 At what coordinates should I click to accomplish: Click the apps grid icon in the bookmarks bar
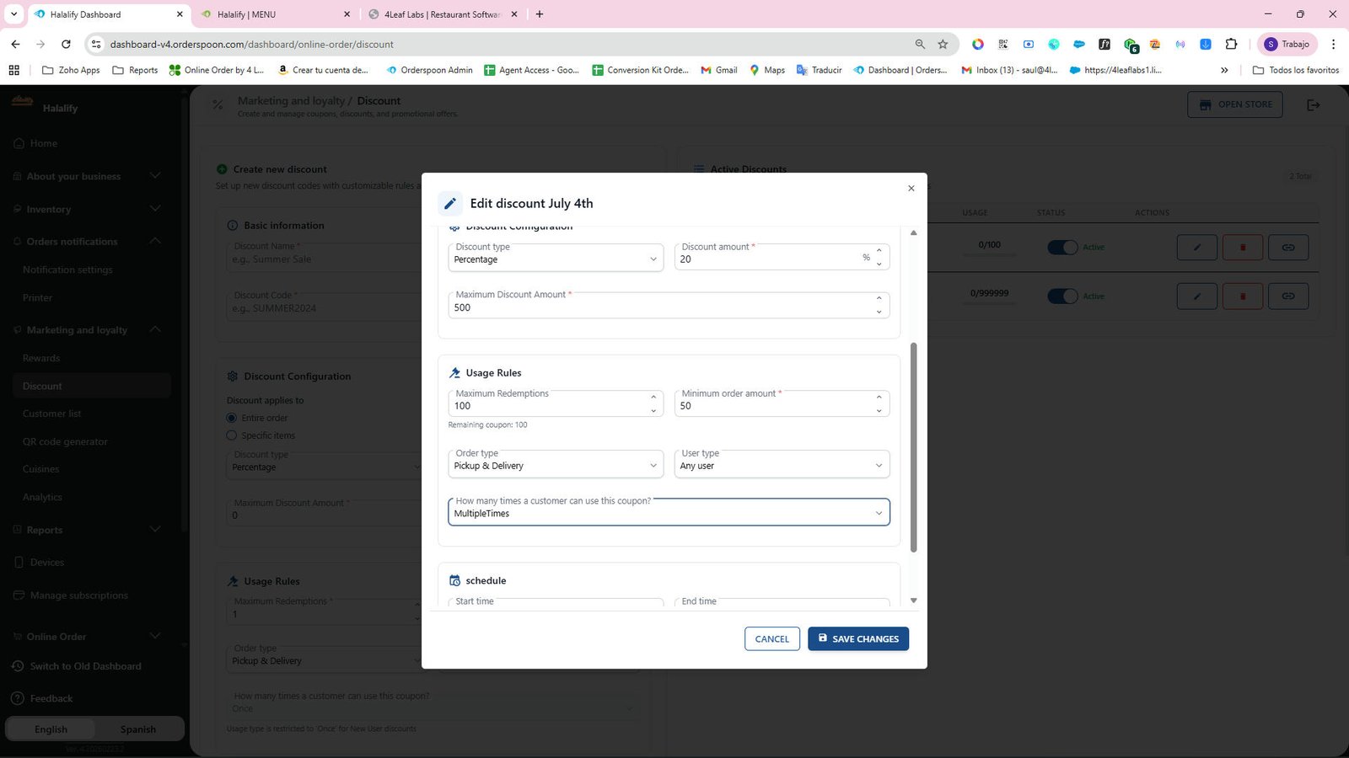pyautogui.click(x=13, y=70)
